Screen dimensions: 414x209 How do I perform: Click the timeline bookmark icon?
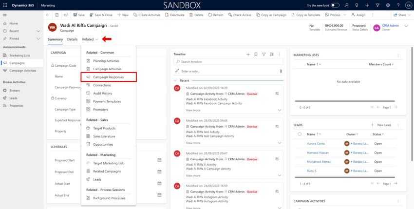point(256,54)
